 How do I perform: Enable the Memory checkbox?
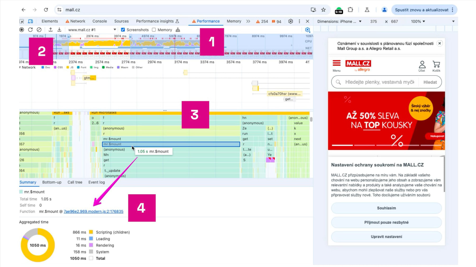(x=153, y=30)
